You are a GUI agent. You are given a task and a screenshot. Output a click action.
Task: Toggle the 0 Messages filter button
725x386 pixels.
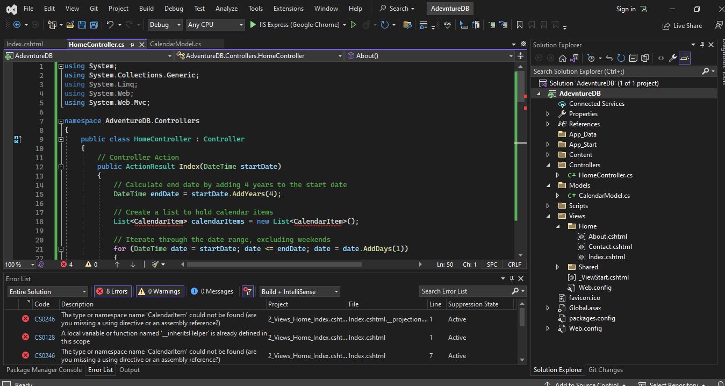(x=212, y=291)
